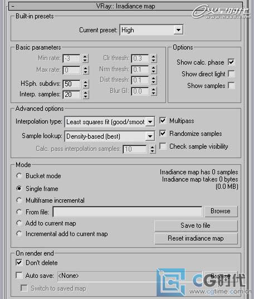This screenshot has width=254, height=299.
Task: Uncheck Don't delete on render end
Action: [x=19, y=263]
